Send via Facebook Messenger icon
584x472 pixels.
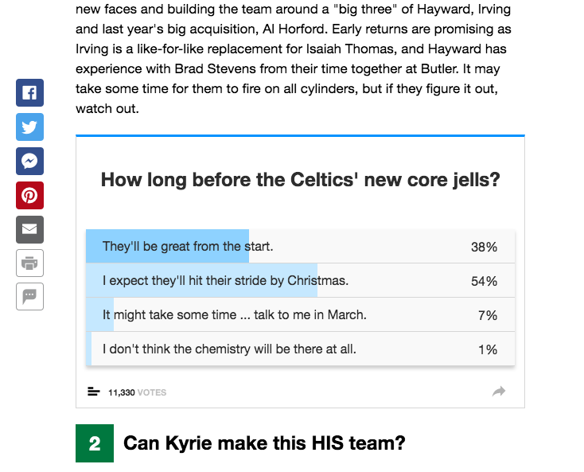(29, 162)
